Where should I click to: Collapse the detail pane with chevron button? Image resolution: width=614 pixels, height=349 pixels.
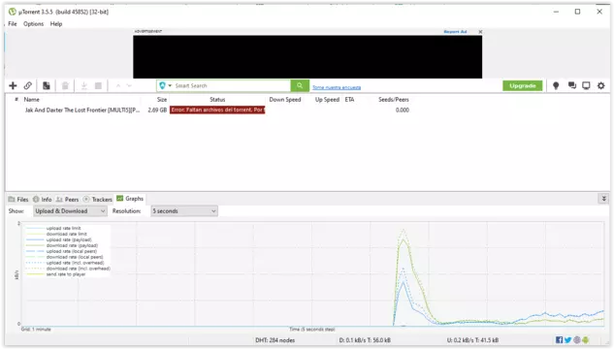[x=604, y=199]
